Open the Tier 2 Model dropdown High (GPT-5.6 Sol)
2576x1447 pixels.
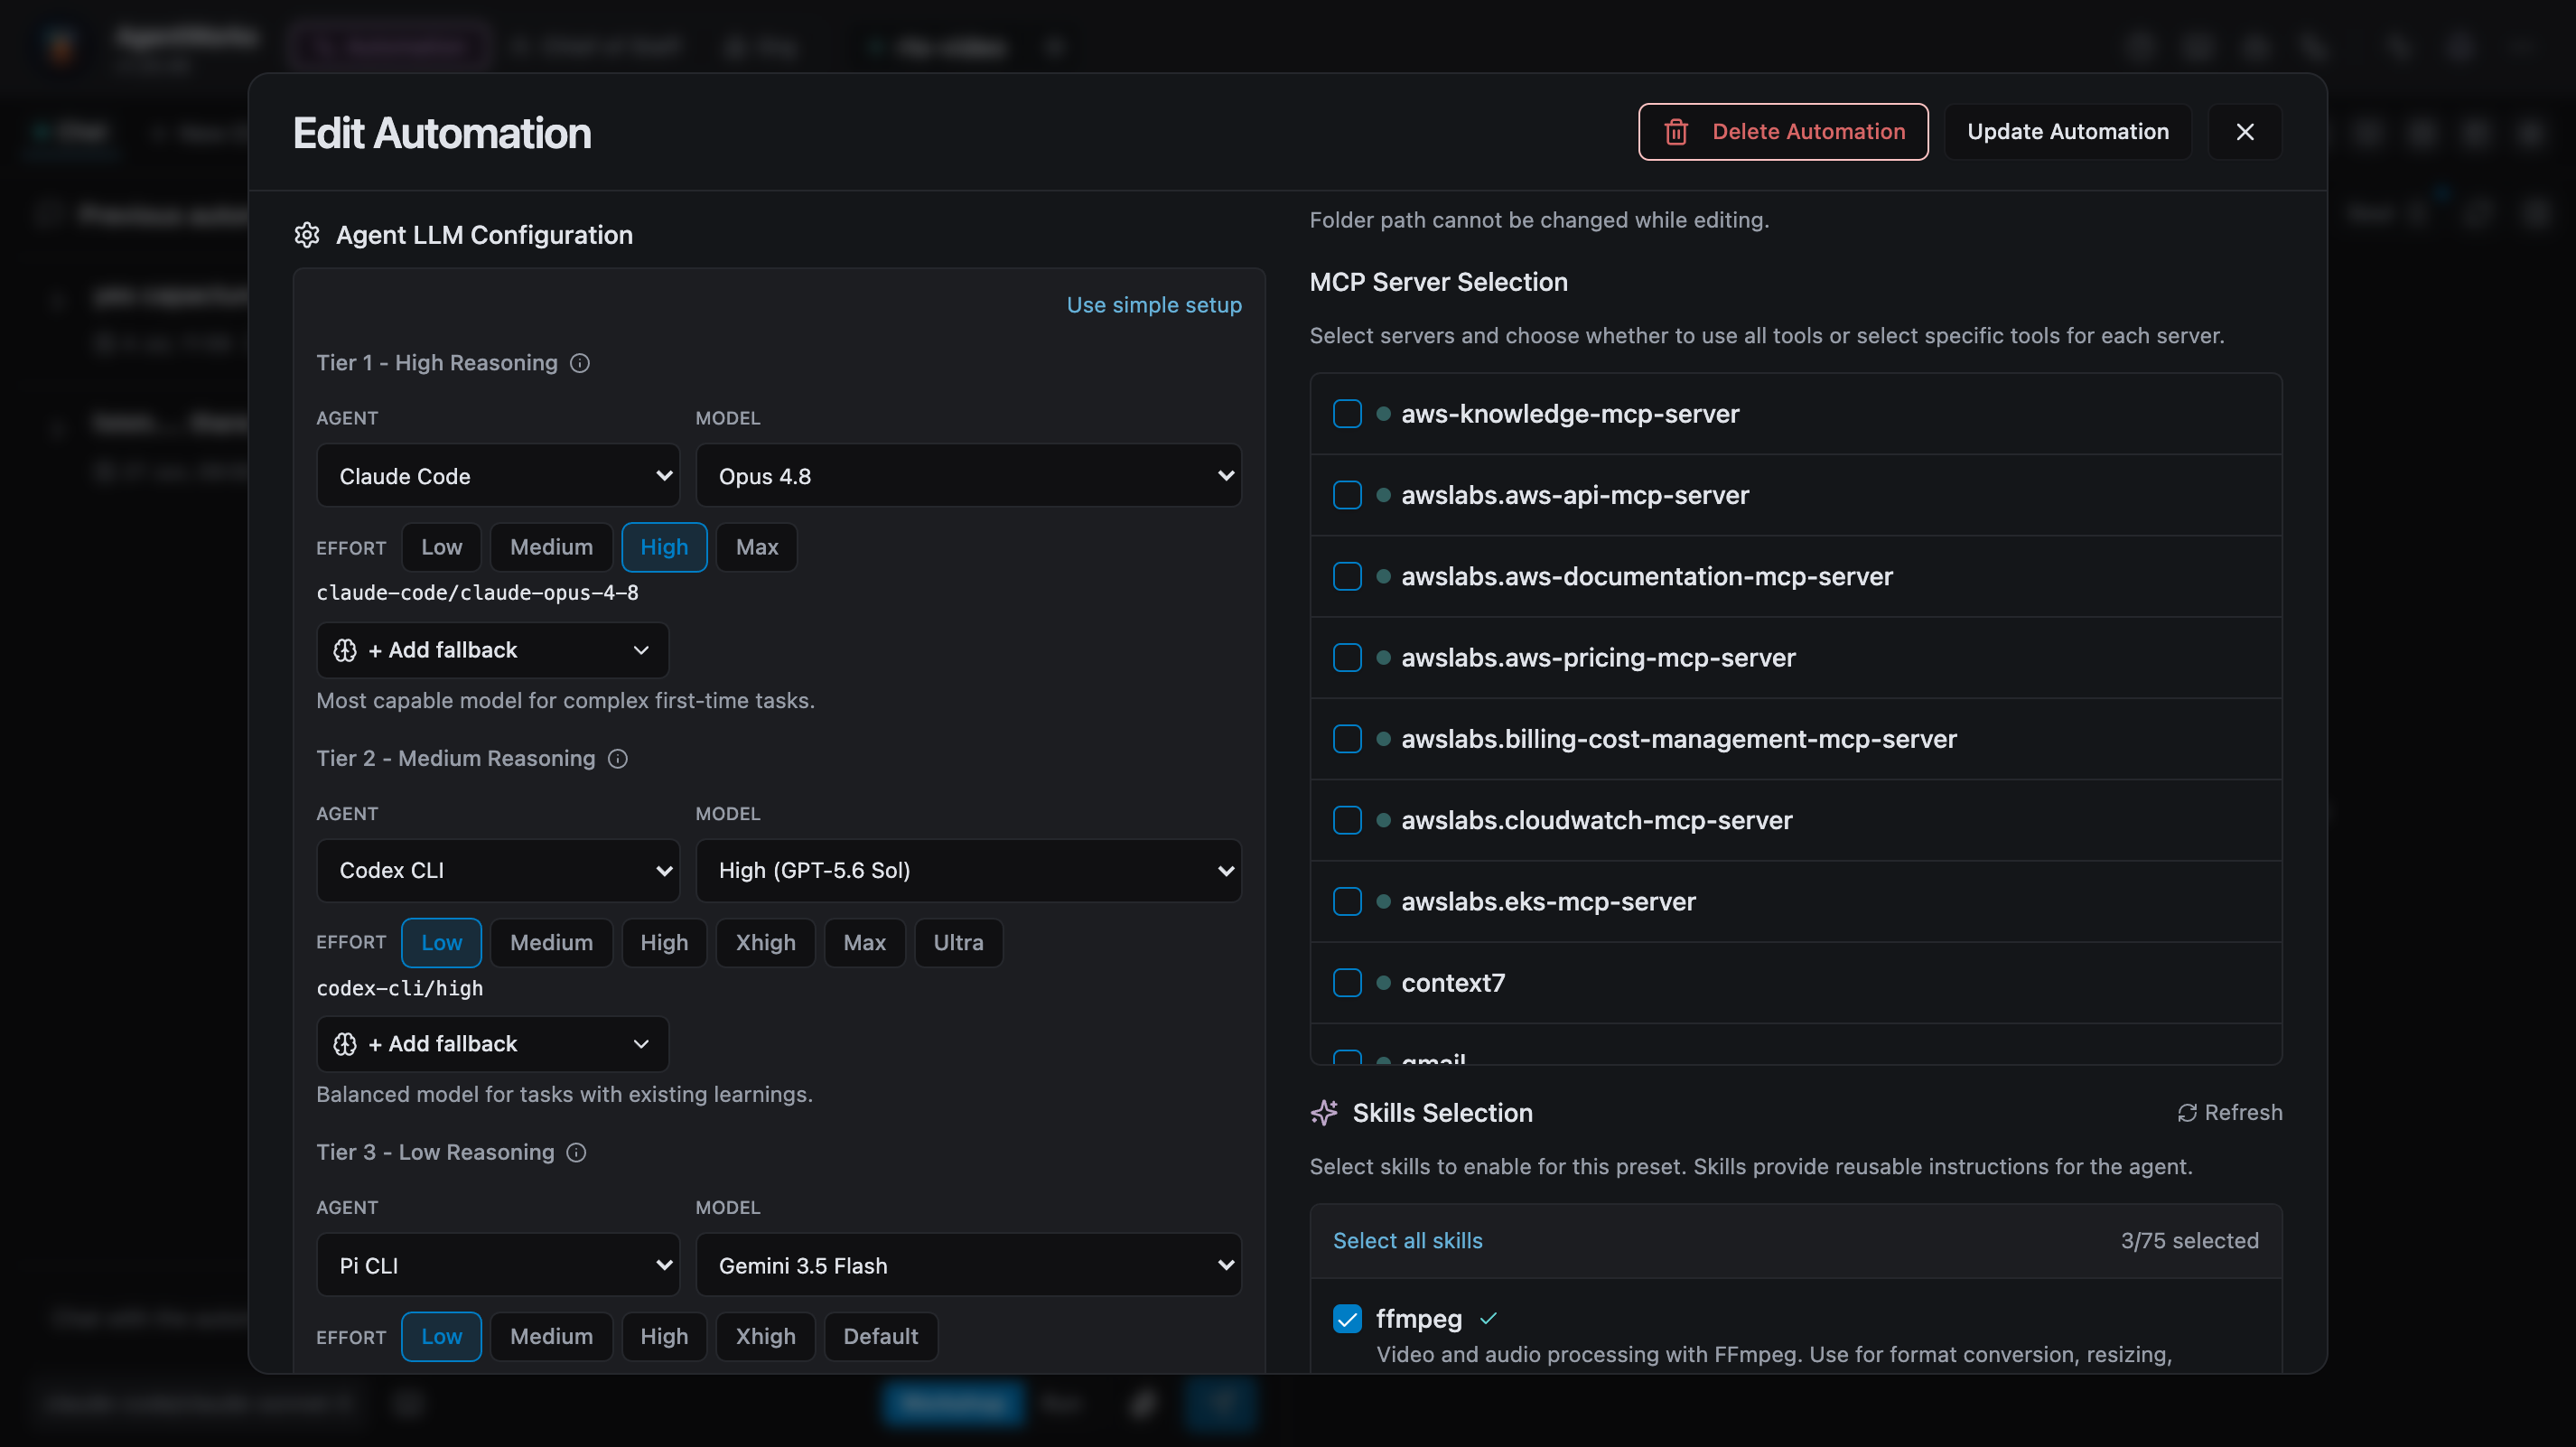coord(968,871)
